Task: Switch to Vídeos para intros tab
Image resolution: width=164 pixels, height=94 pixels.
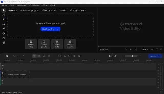Action: [x=78, y=11]
